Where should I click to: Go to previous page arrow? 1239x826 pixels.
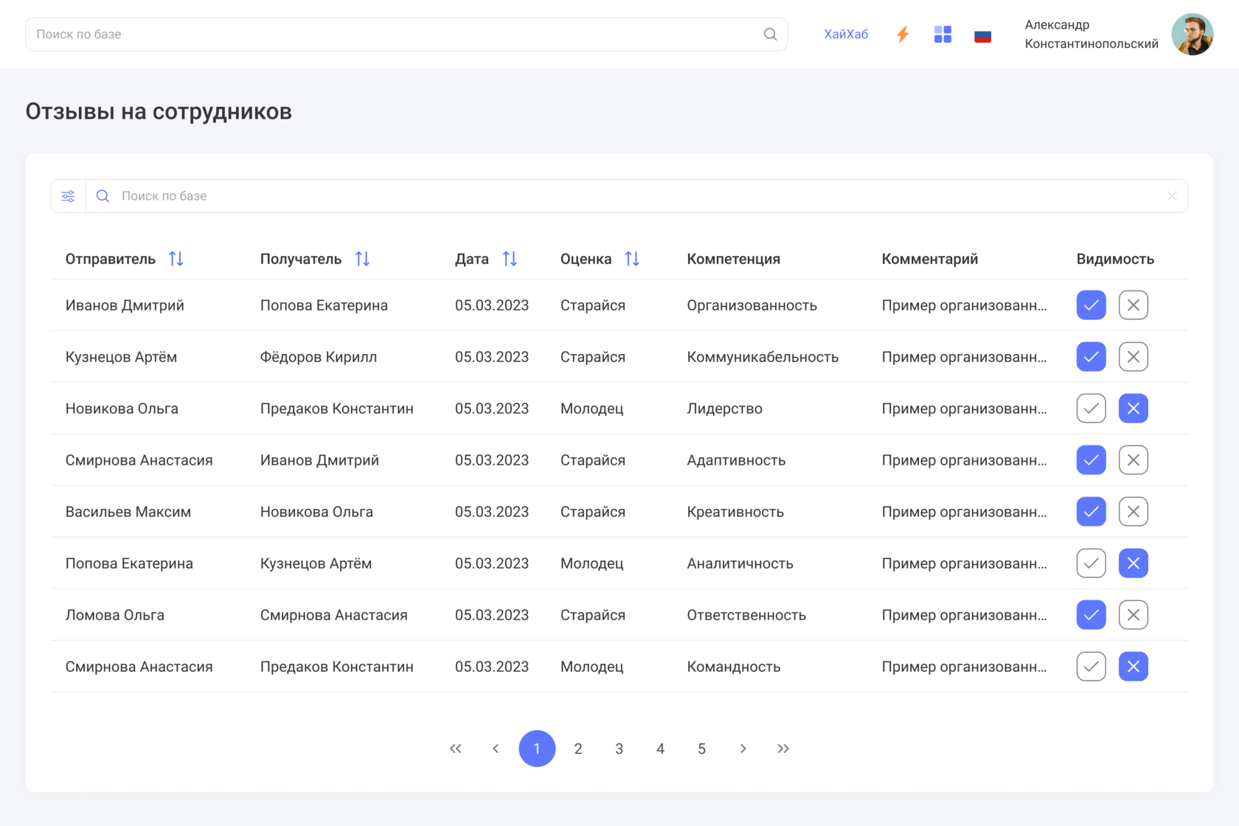[x=496, y=749]
